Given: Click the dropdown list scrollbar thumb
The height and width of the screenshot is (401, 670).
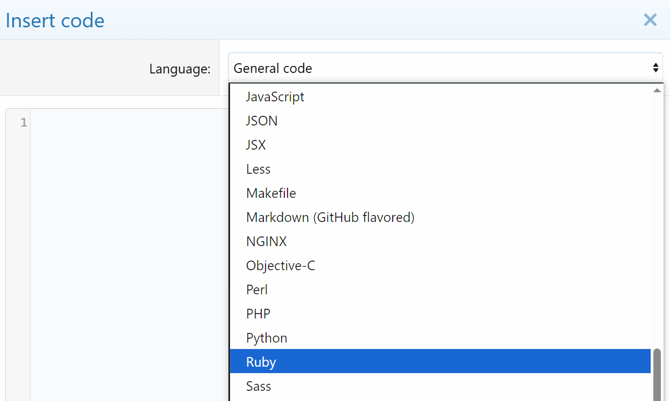Looking at the screenshot, I should coord(657,375).
